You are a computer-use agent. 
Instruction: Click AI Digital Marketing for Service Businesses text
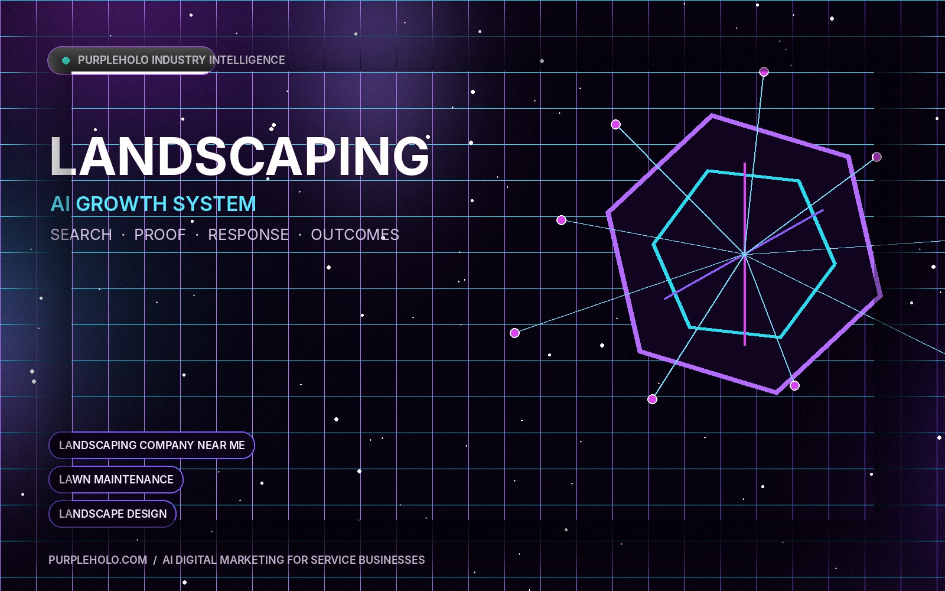click(x=294, y=560)
